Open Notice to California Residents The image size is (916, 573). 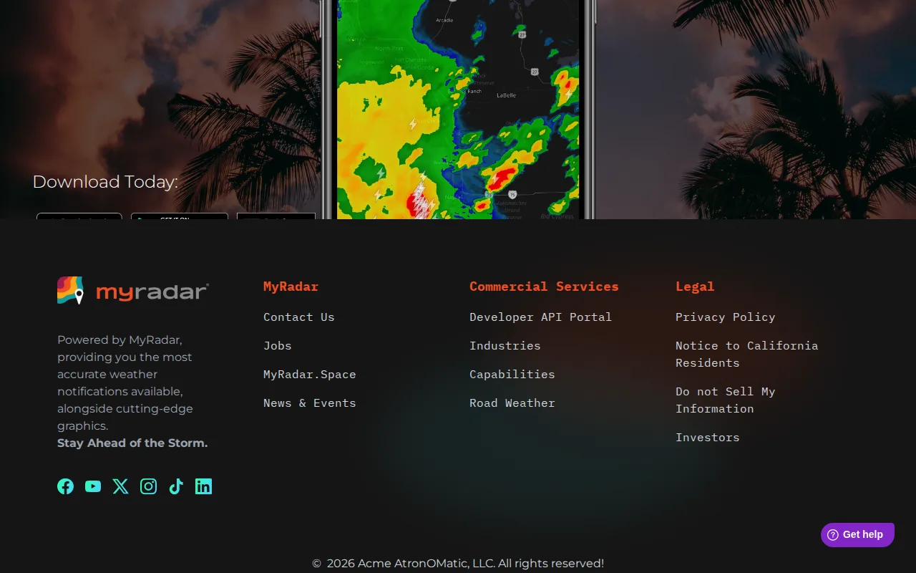(746, 354)
